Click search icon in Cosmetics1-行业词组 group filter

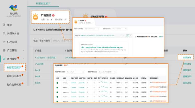[115, 72]
